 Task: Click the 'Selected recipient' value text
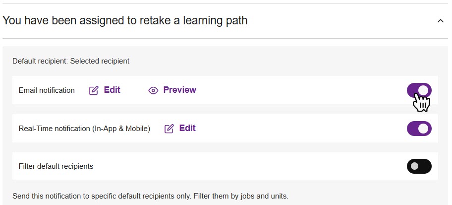click(x=100, y=61)
